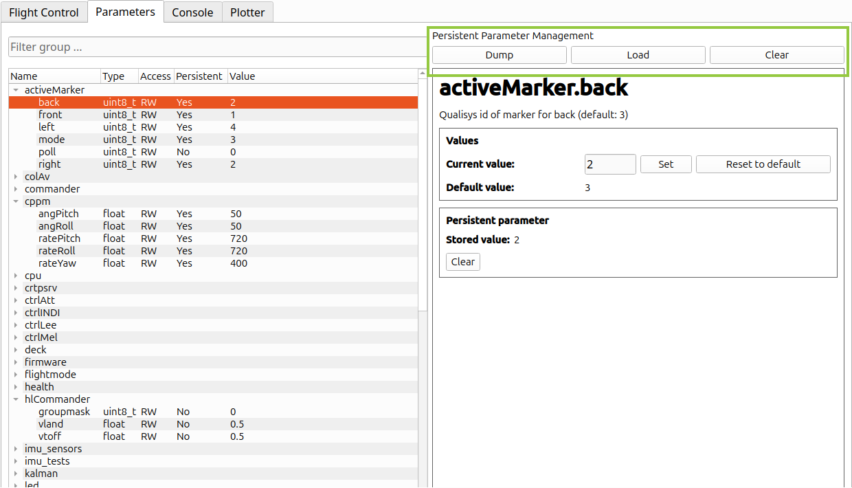Viewport: 852px width, 488px height.
Task: Select the Parameters tab
Action: coord(125,12)
